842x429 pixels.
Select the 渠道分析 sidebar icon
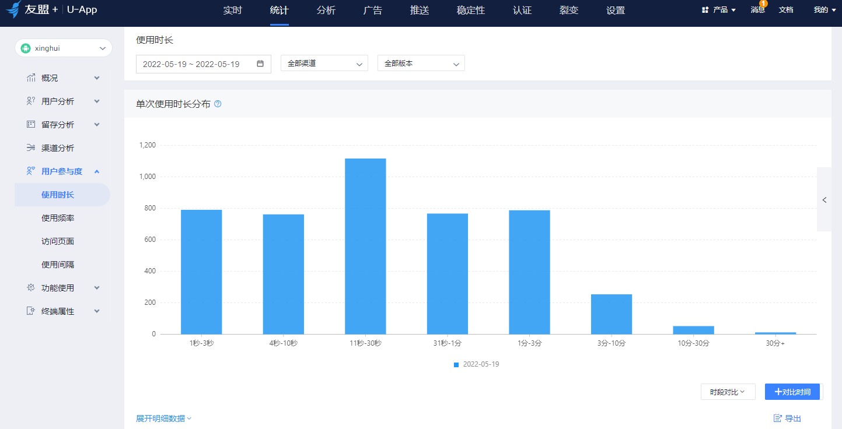click(x=32, y=147)
